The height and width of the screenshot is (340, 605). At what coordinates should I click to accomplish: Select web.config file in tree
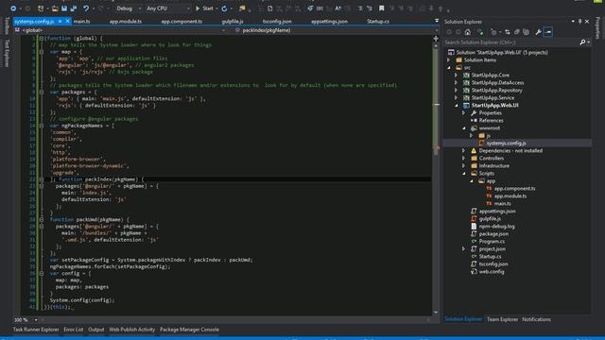click(x=492, y=272)
